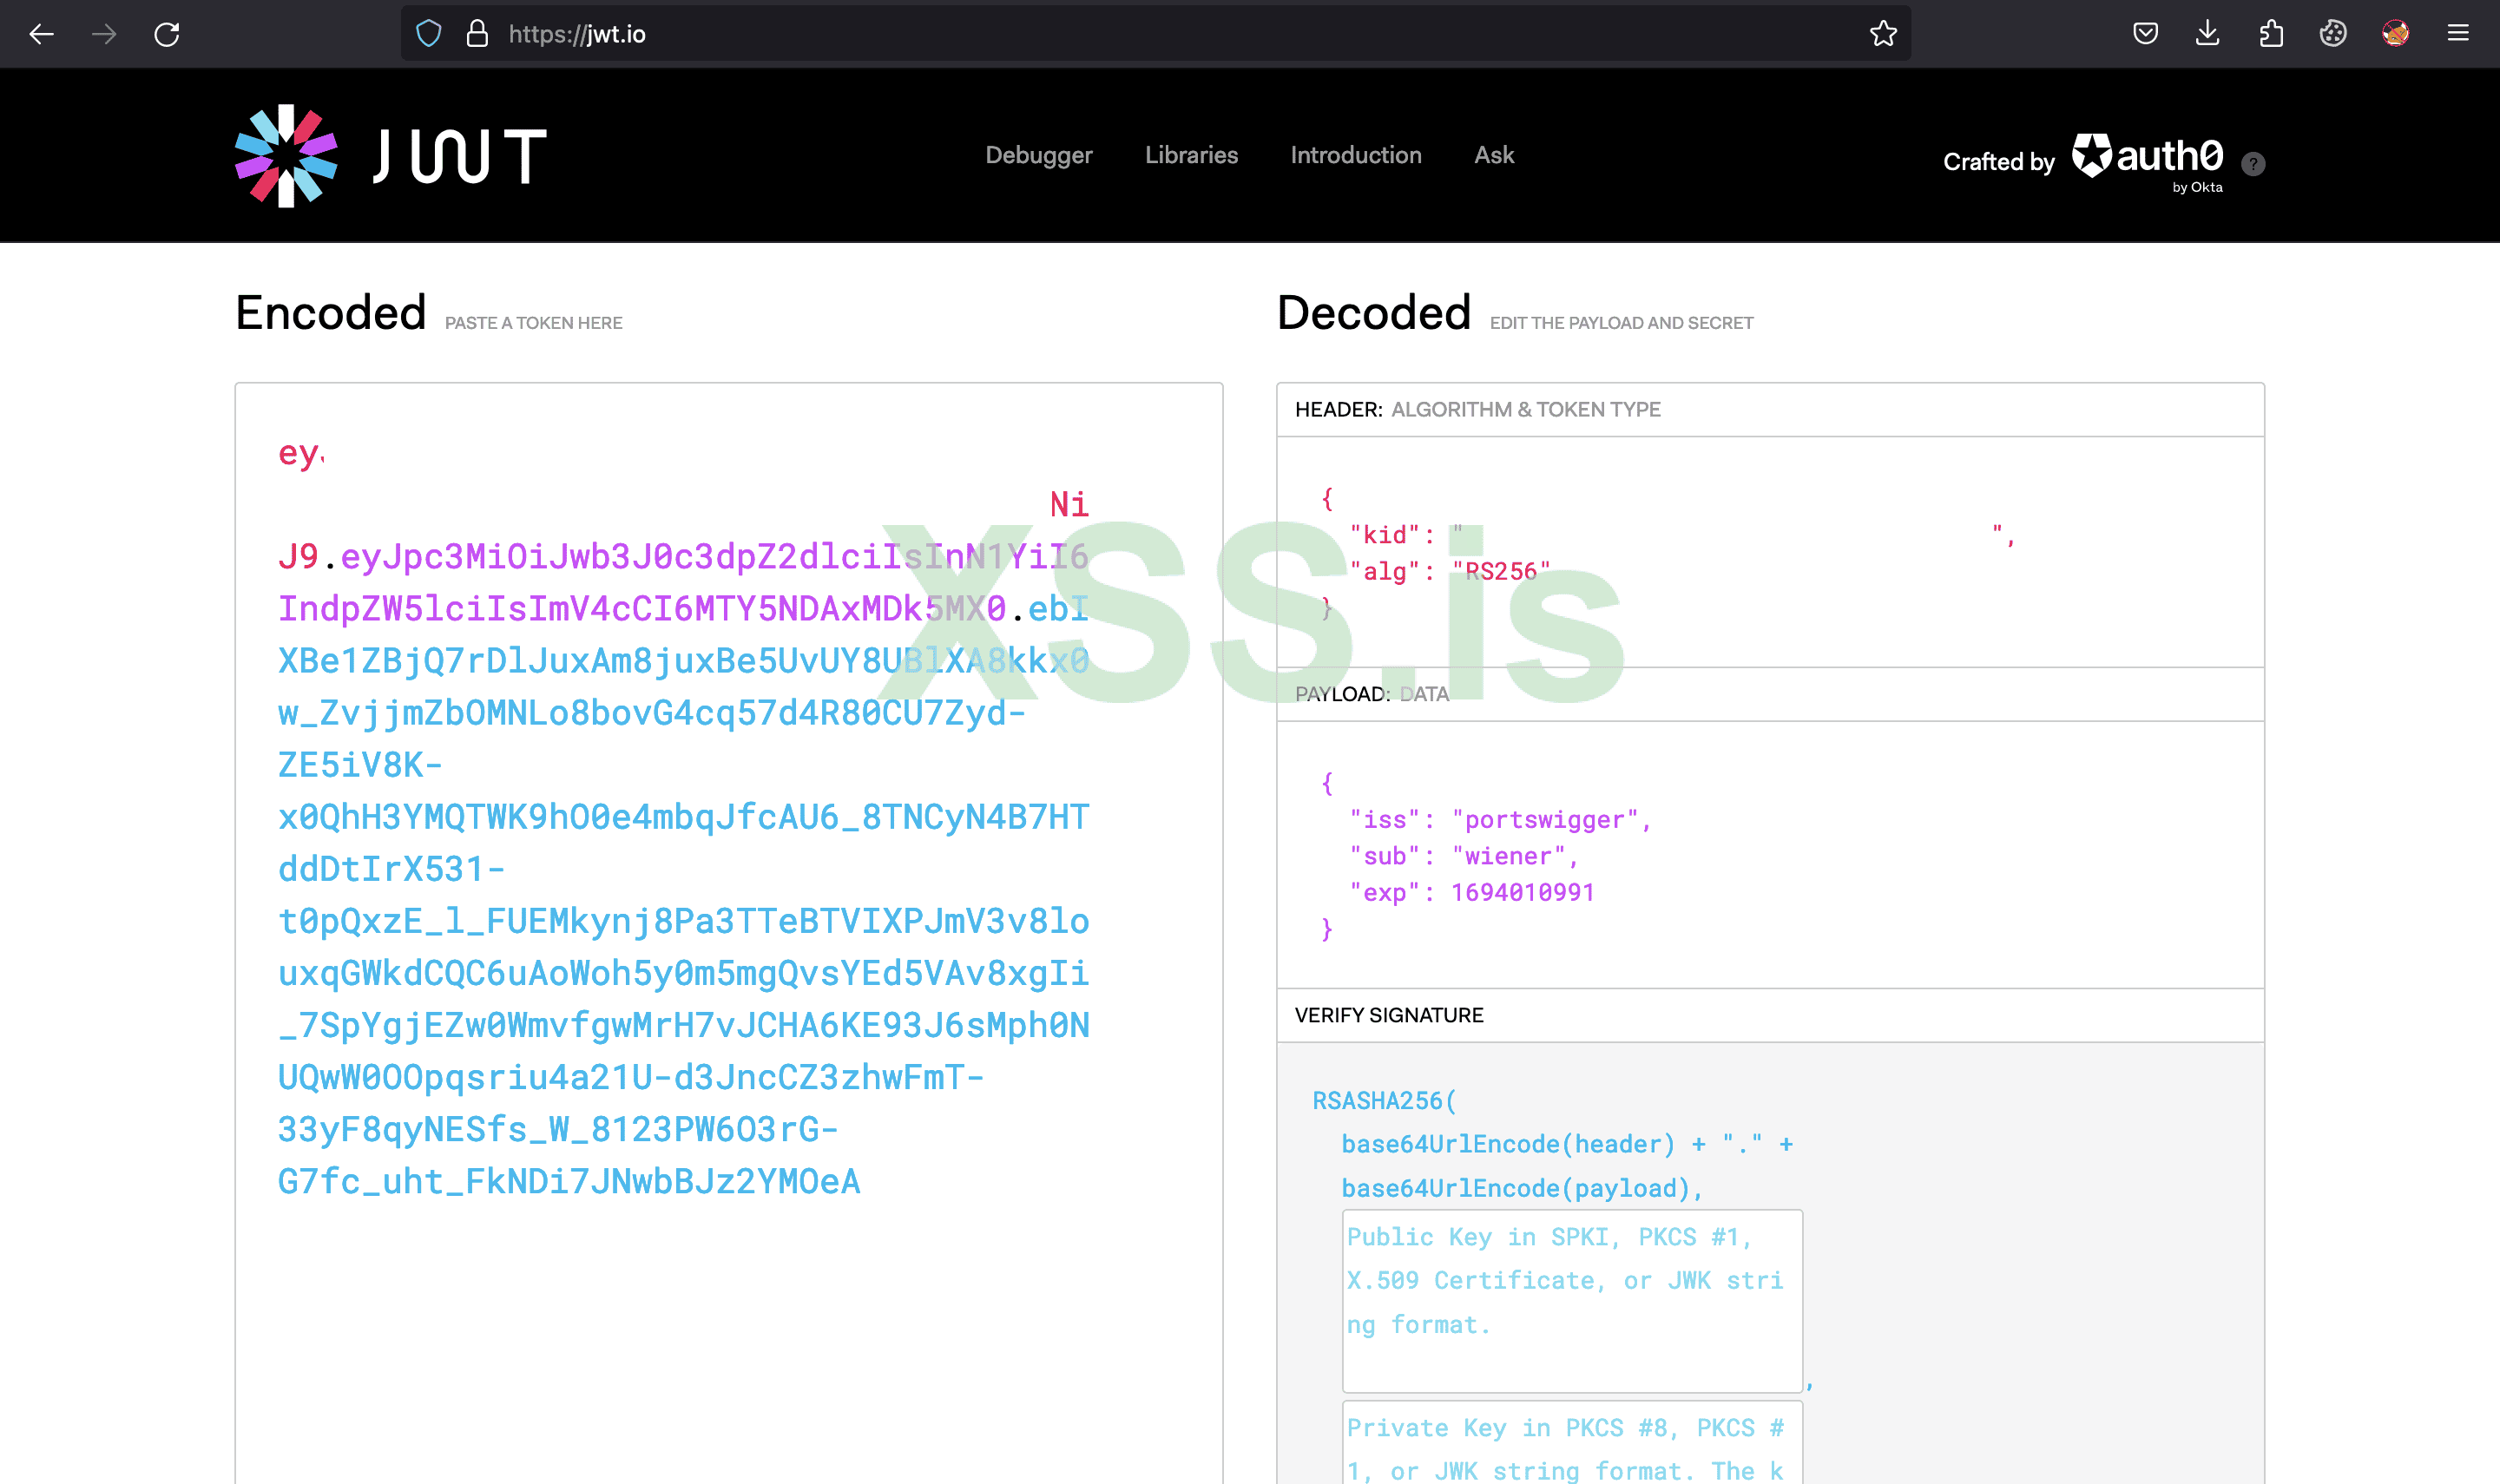
Task: Open the extensions puzzle icon
Action: 2271,34
